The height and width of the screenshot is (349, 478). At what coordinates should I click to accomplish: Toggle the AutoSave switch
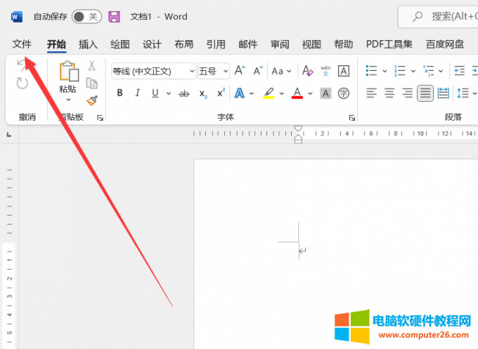point(86,16)
